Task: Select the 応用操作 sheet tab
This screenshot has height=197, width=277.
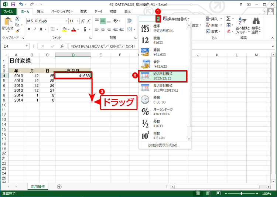Action: (x=38, y=186)
